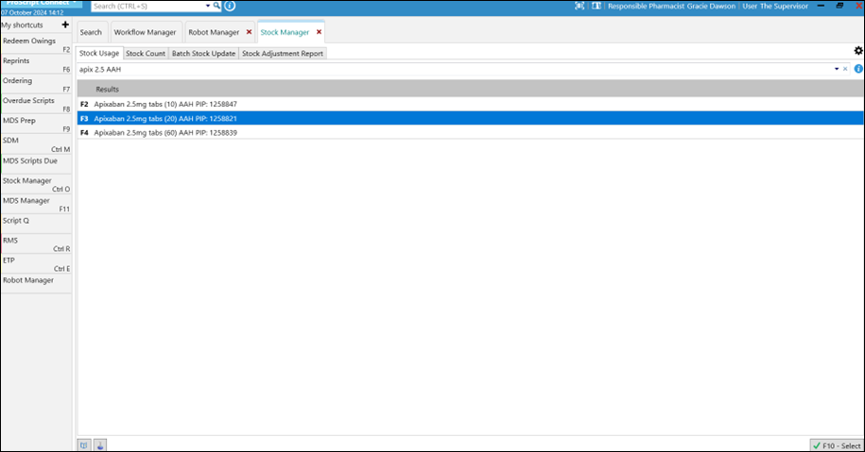Open the Batch Stock Update sub-tab

(203, 54)
